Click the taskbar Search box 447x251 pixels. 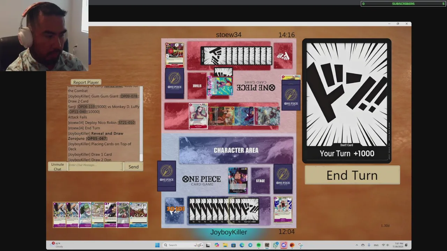point(183,245)
